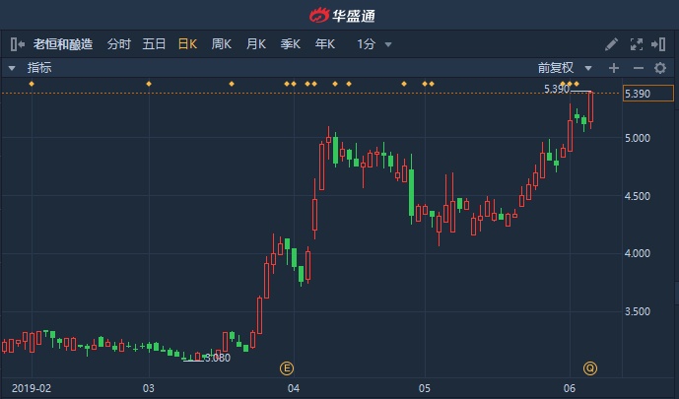Open the pencil drawing tool
This screenshot has height=399, width=679.
(x=611, y=44)
